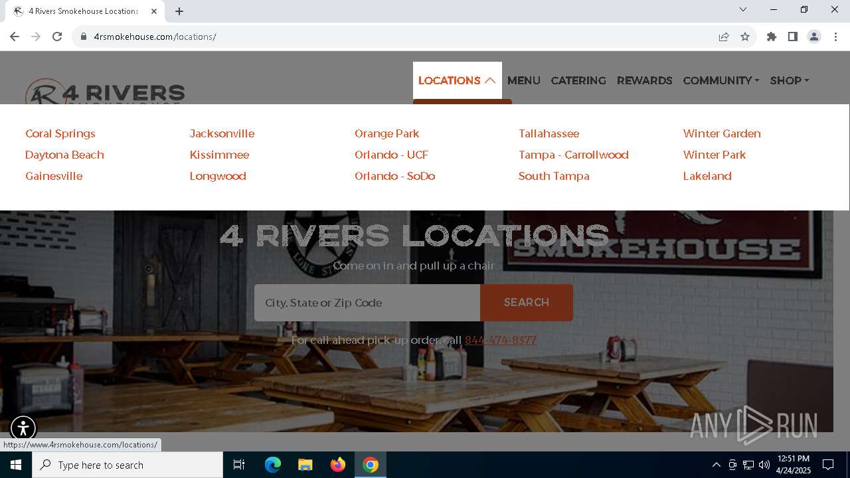Go back with browser back arrow
This screenshot has height=478, width=850.
(x=15, y=37)
